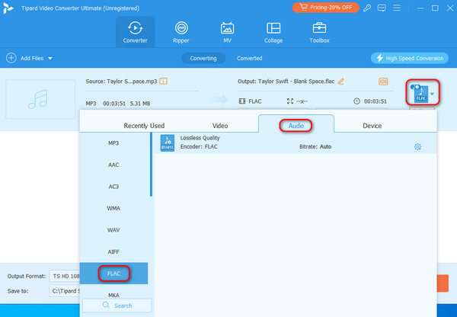This screenshot has width=457, height=317.
Task: Open the hamburger menu icon
Action: 397,8
